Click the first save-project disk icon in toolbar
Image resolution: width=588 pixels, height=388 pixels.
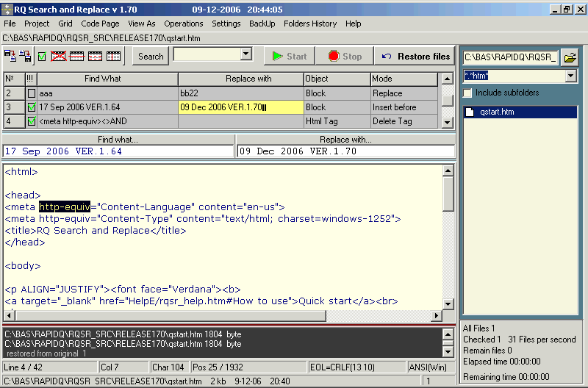coord(10,56)
